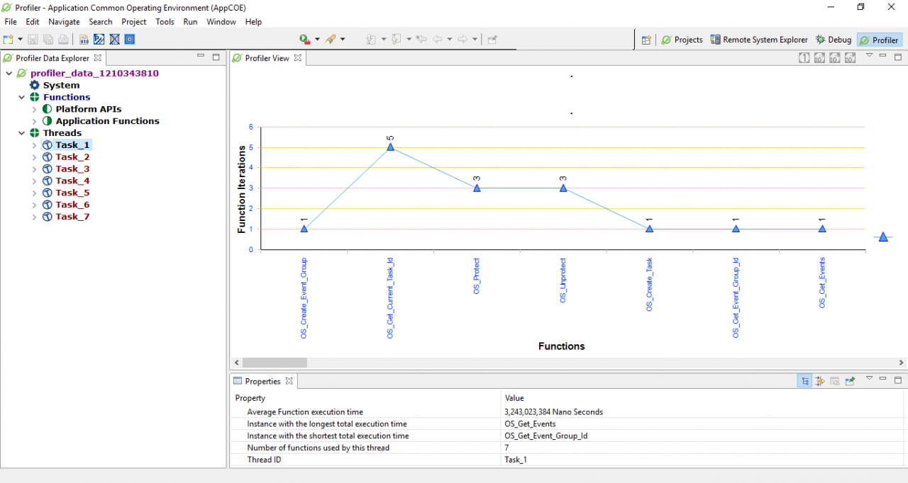Click the OS_Get_Current_Task_Id chart marker
908x483 pixels.
click(389, 147)
